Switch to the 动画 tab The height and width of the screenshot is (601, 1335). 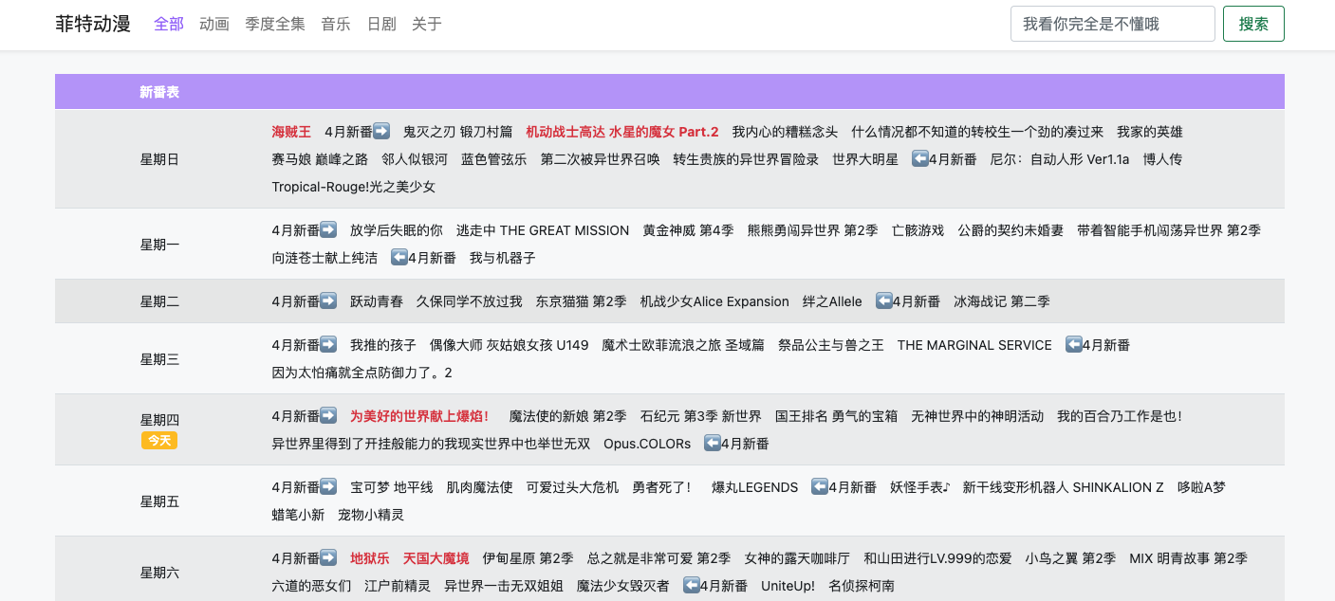pyautogui.click(x=214, y=24)
